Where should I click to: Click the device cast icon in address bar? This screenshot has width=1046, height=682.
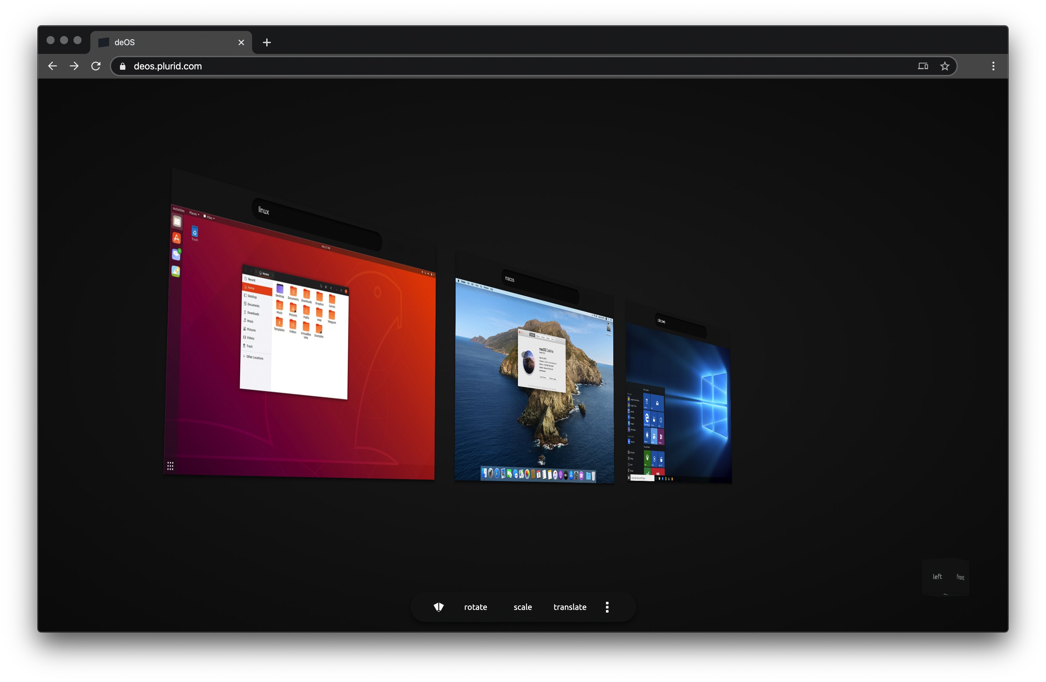[x=923, y=66]
